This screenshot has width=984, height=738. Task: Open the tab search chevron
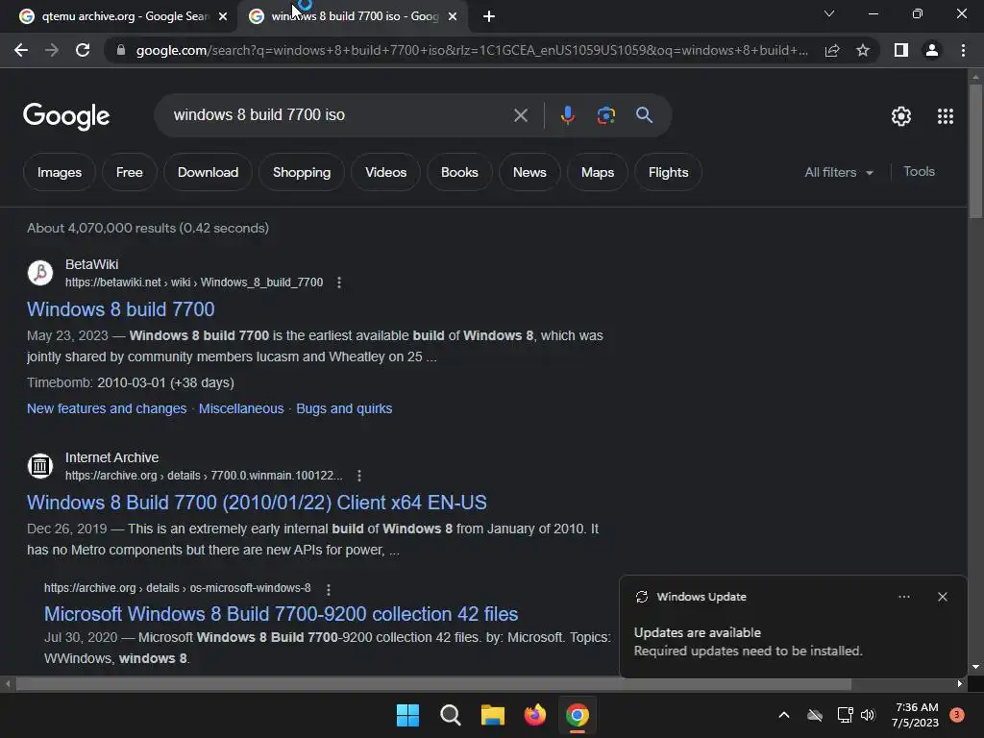point(829,13)
